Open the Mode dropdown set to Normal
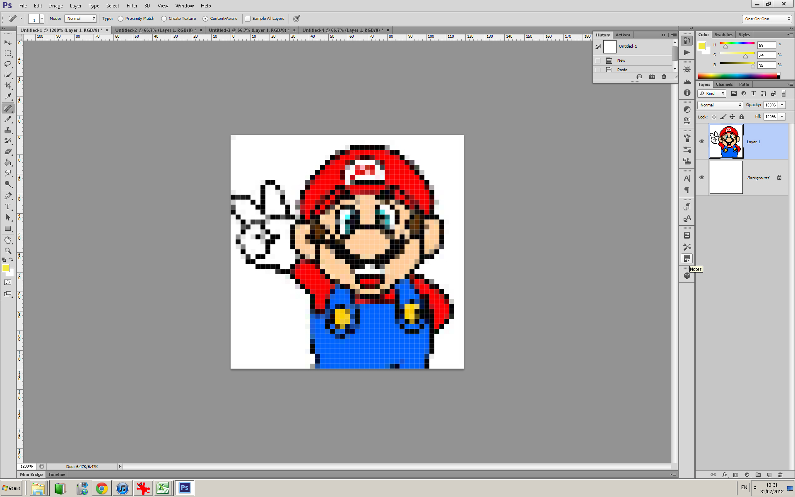Viewport: 795px width, 497px height. [81, 19]
